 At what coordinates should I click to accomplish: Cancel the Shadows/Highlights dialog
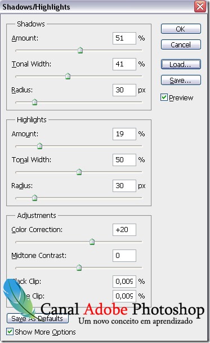click(x=181, y=44)
